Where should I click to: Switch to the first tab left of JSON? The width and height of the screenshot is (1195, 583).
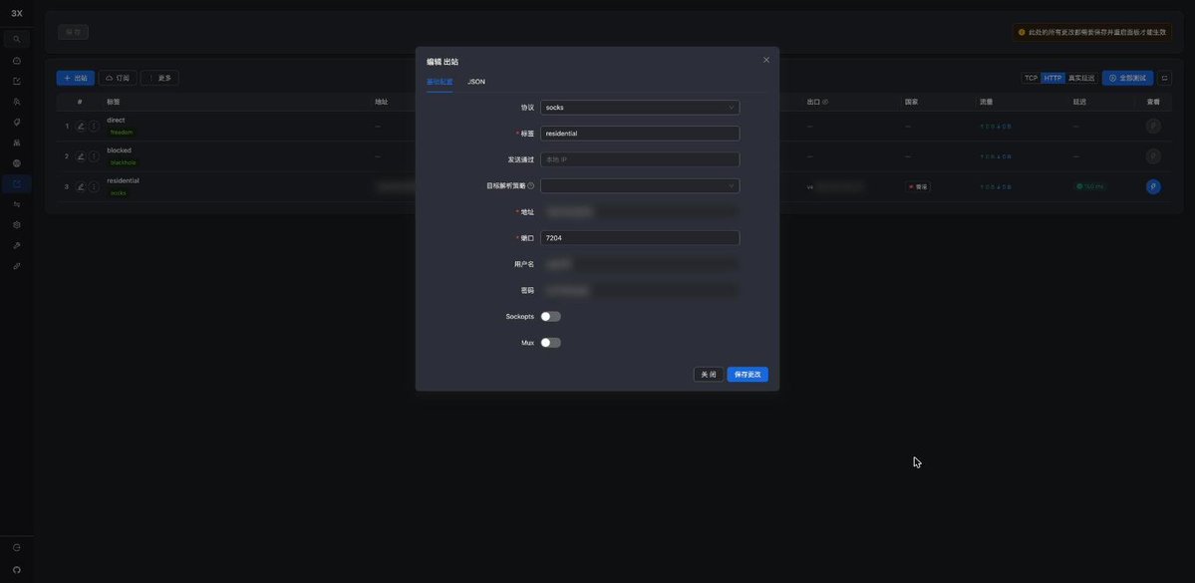point(439,82)
